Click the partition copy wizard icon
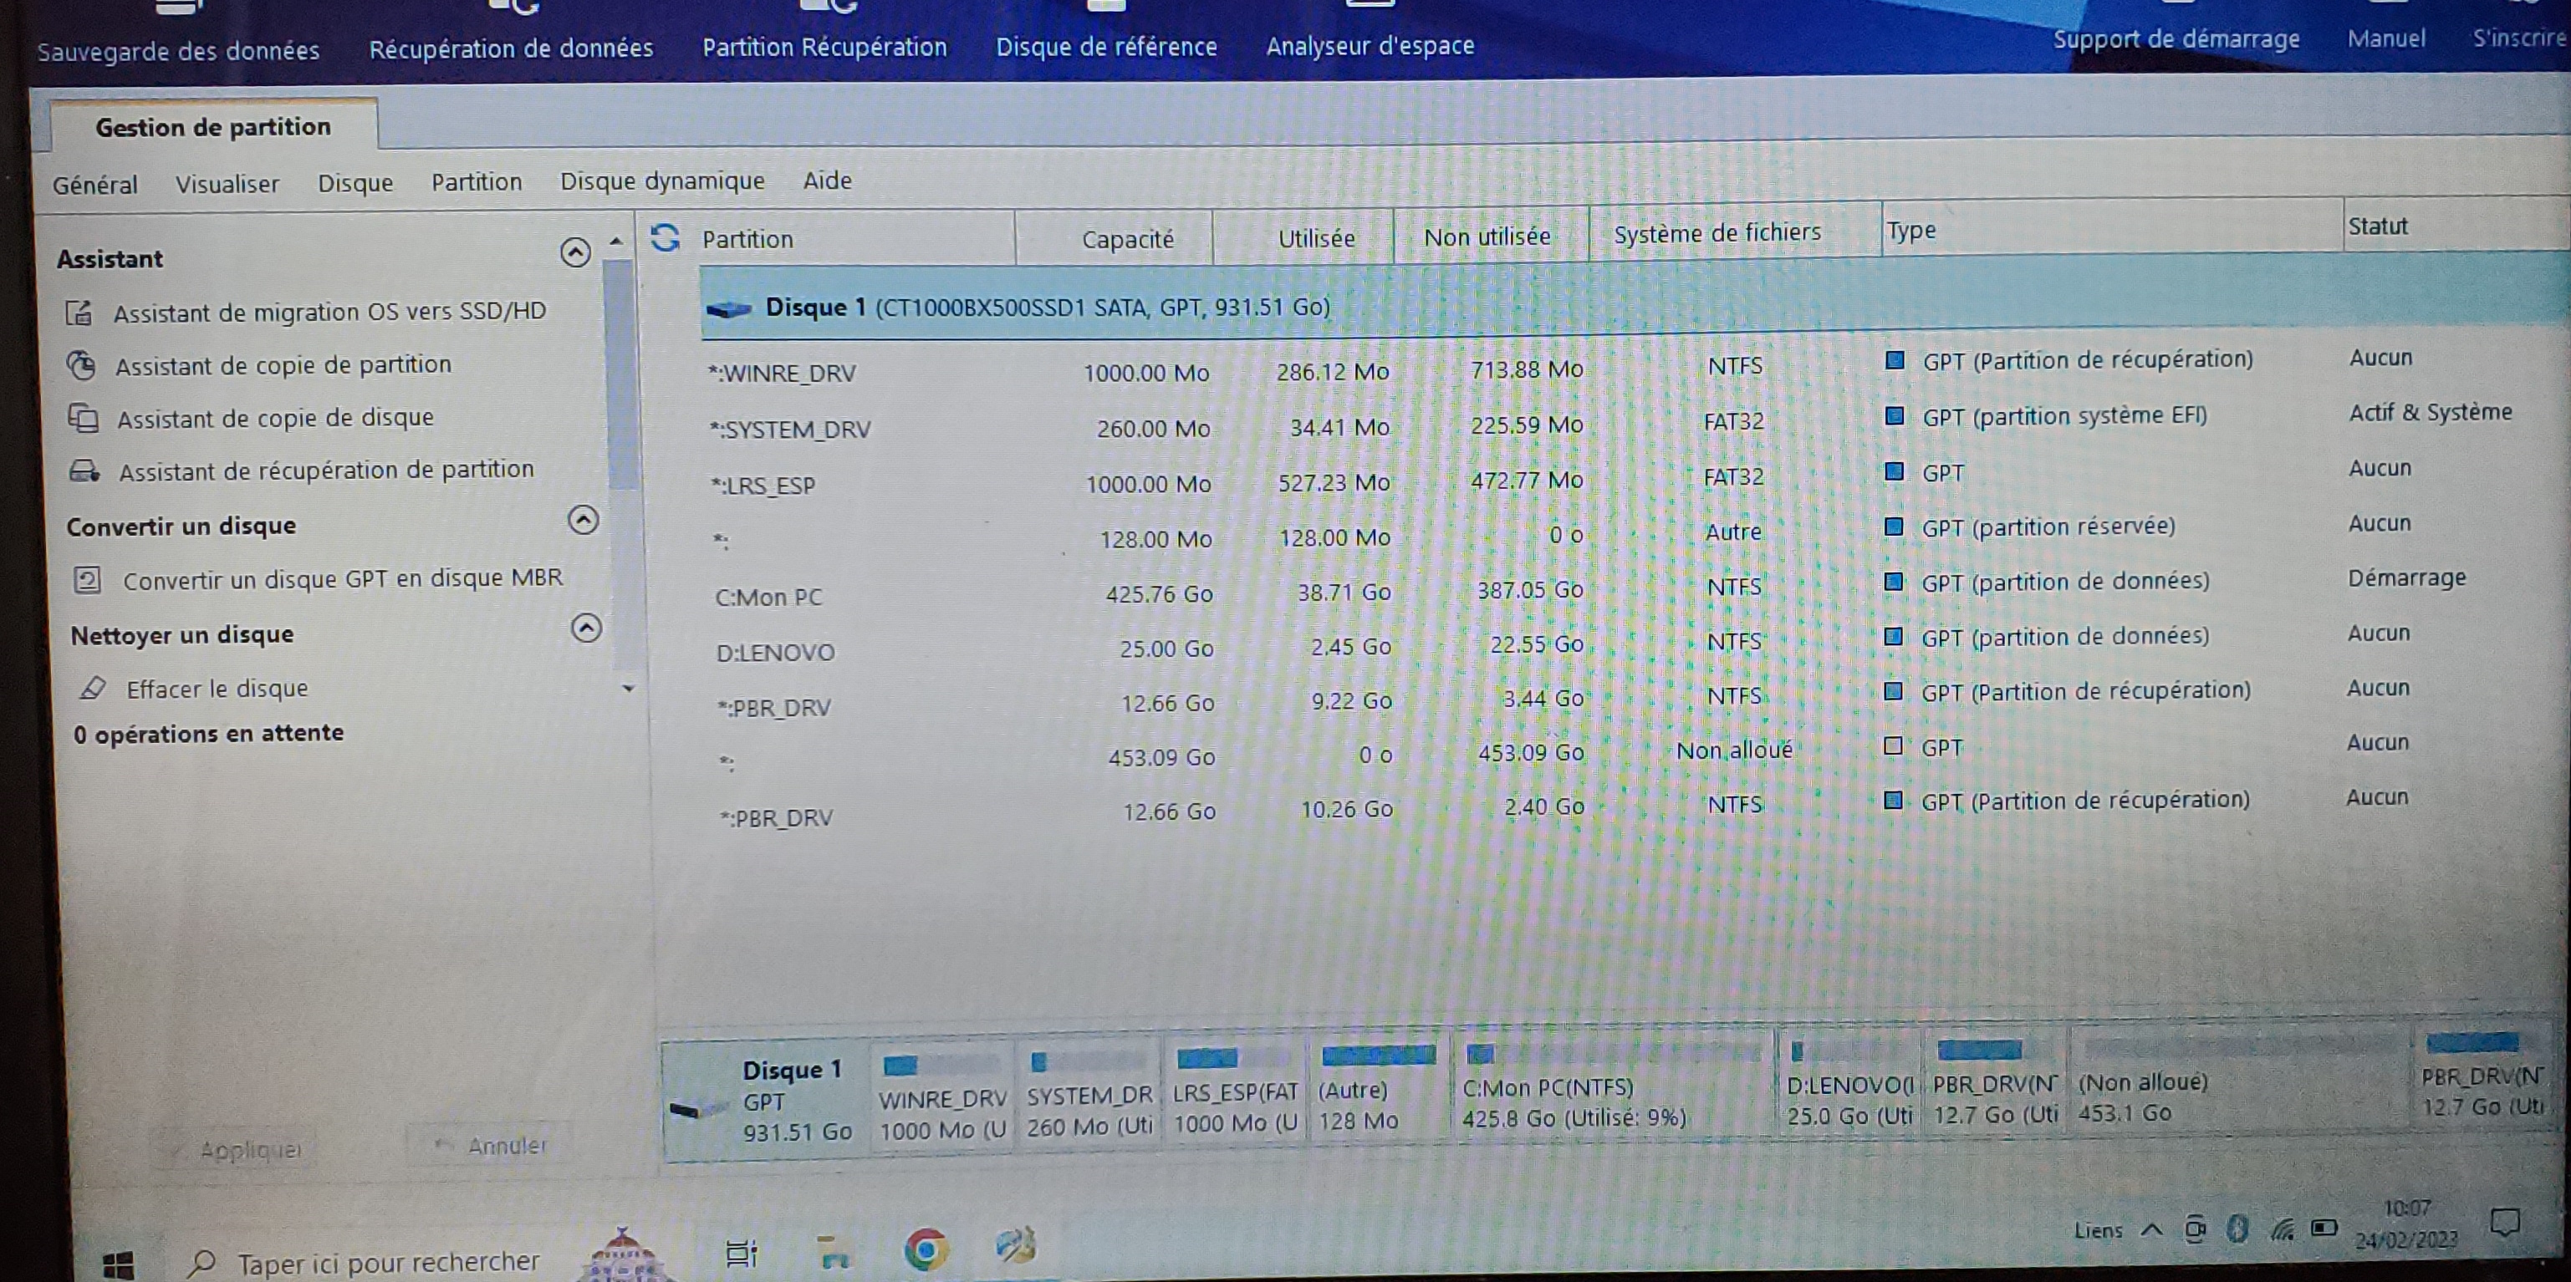This screenshot has width=2571, height=1282. tap(81, 365)
